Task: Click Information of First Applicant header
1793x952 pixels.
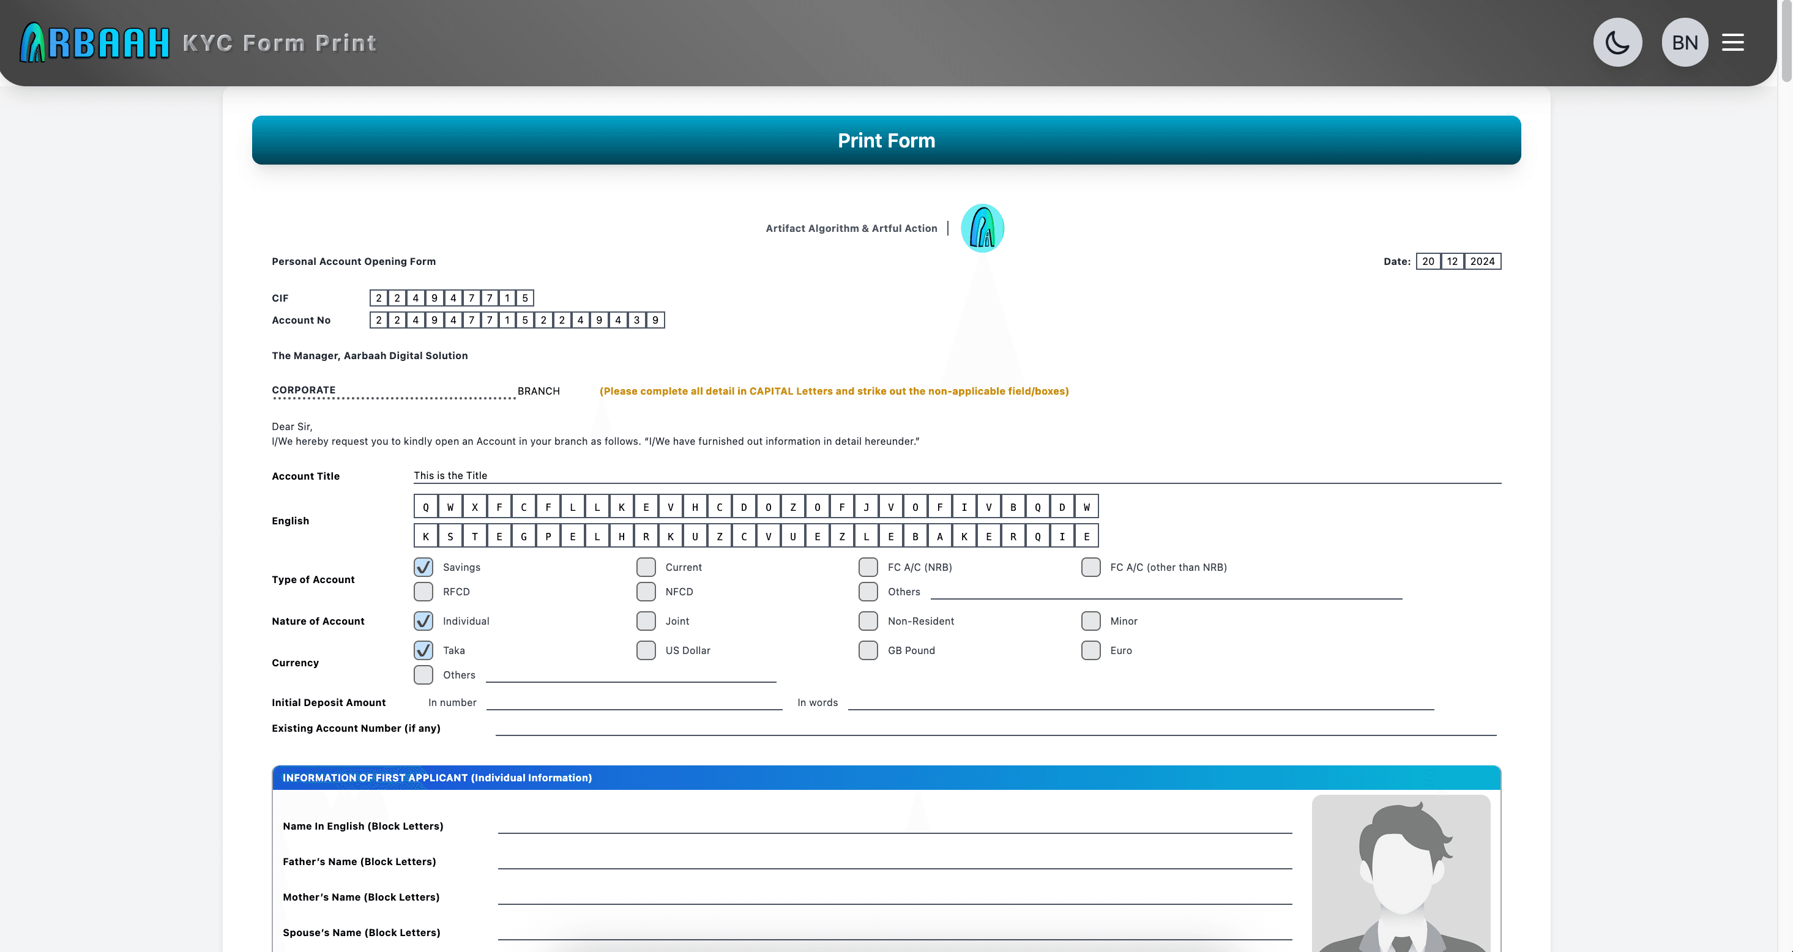Action: coord(886,778)
